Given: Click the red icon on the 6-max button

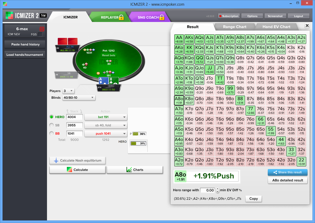Looking at the screenshot, I should click(42, 29).
